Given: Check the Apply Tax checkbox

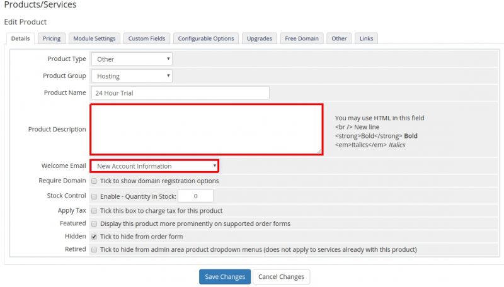Looking at the screenshot, I should [x=94, y=211].
